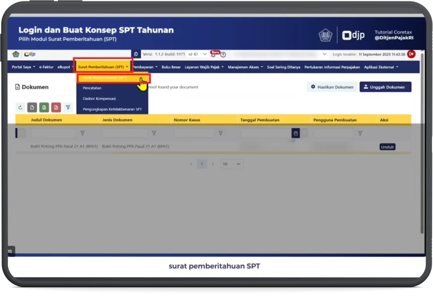Click the red PDF export icon
Screen dimensions: 433x296
click(x=56, y=107)
